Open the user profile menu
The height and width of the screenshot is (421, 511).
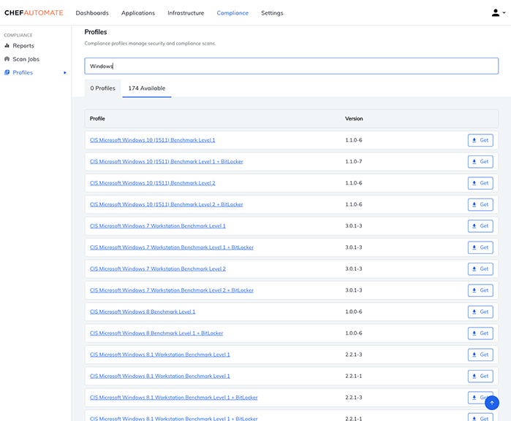(499, 12)
